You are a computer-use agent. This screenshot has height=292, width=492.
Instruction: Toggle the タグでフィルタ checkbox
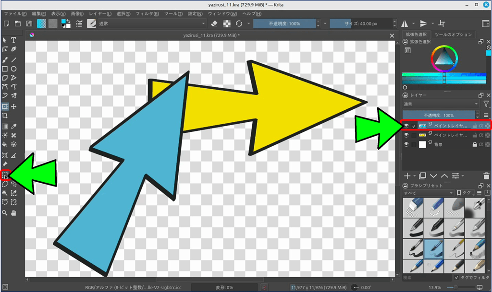click(x=456, y=278)
